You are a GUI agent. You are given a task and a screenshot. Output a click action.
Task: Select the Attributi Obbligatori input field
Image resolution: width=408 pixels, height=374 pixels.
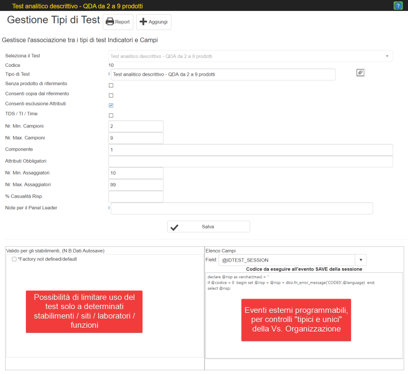[250, 161]
